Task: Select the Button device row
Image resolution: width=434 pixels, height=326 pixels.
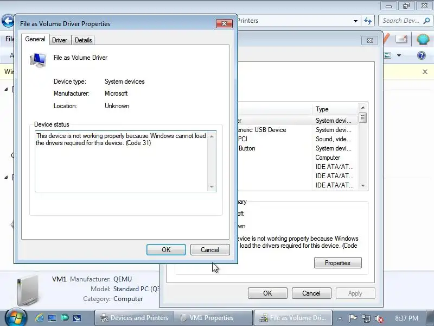Action: point(298,148)
